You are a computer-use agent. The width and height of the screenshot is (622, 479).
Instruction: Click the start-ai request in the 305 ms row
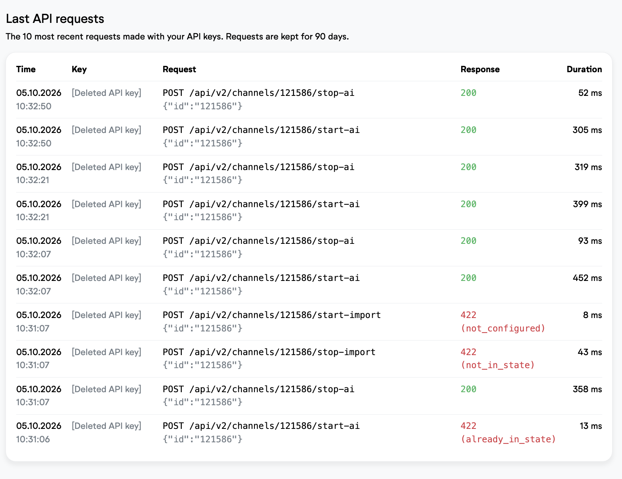261,130
